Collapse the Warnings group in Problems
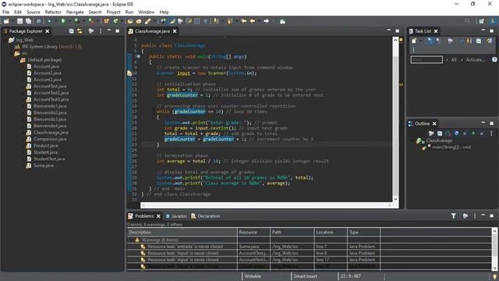Screen dimensions: 499x281 pyautogui.click(x=132, y=240)
